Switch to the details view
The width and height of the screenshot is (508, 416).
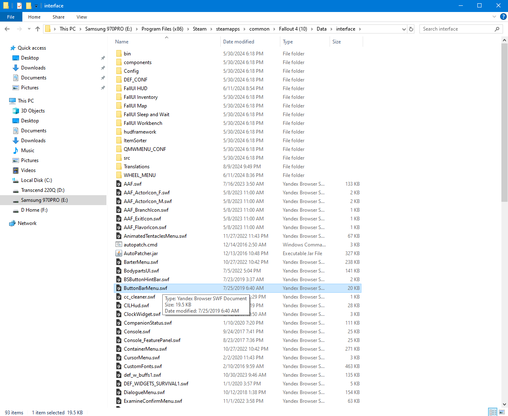493,412
